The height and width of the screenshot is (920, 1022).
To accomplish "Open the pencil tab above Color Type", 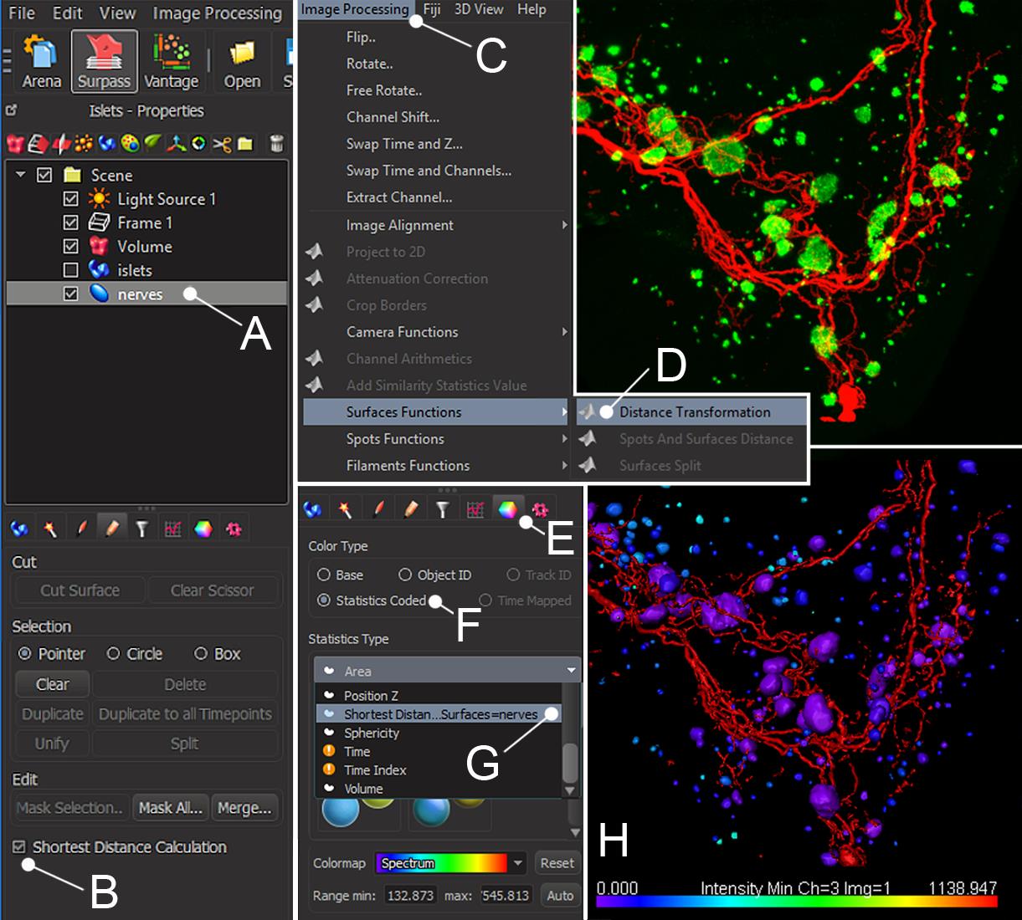I will (x=410, y=509).
